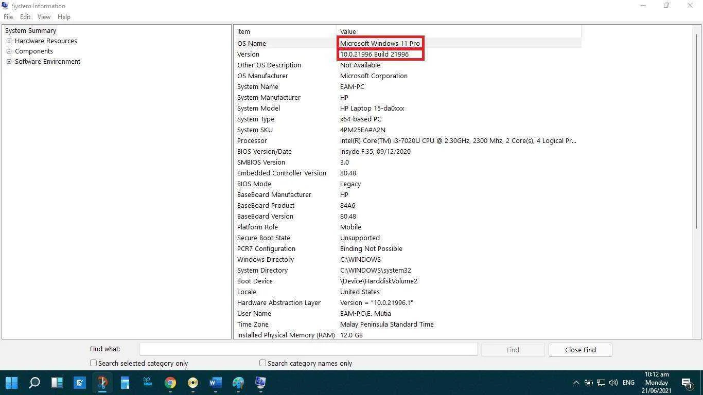703x395 pixels.
Task: Open the Help menu
Action: 64,17
